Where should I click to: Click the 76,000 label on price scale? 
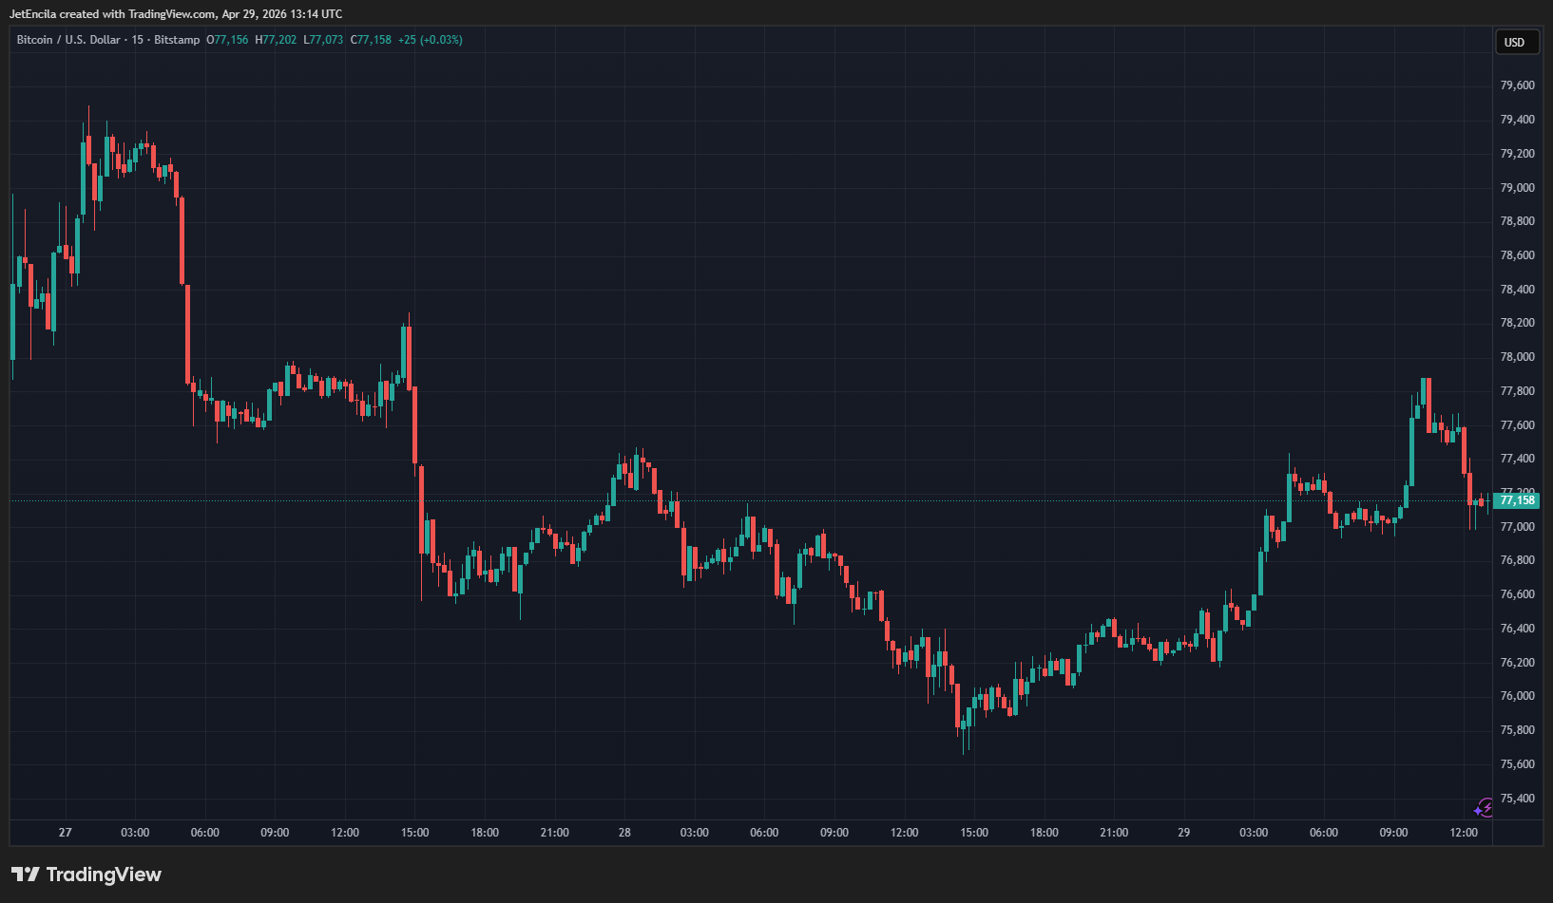[1517, 696]
